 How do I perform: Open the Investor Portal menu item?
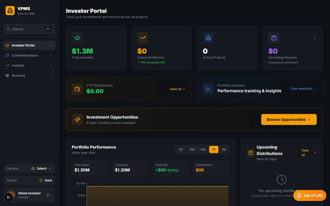[29, 45]
